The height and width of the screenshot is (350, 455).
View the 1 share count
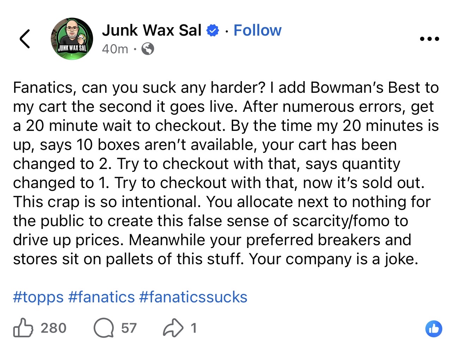coord(193,328)
